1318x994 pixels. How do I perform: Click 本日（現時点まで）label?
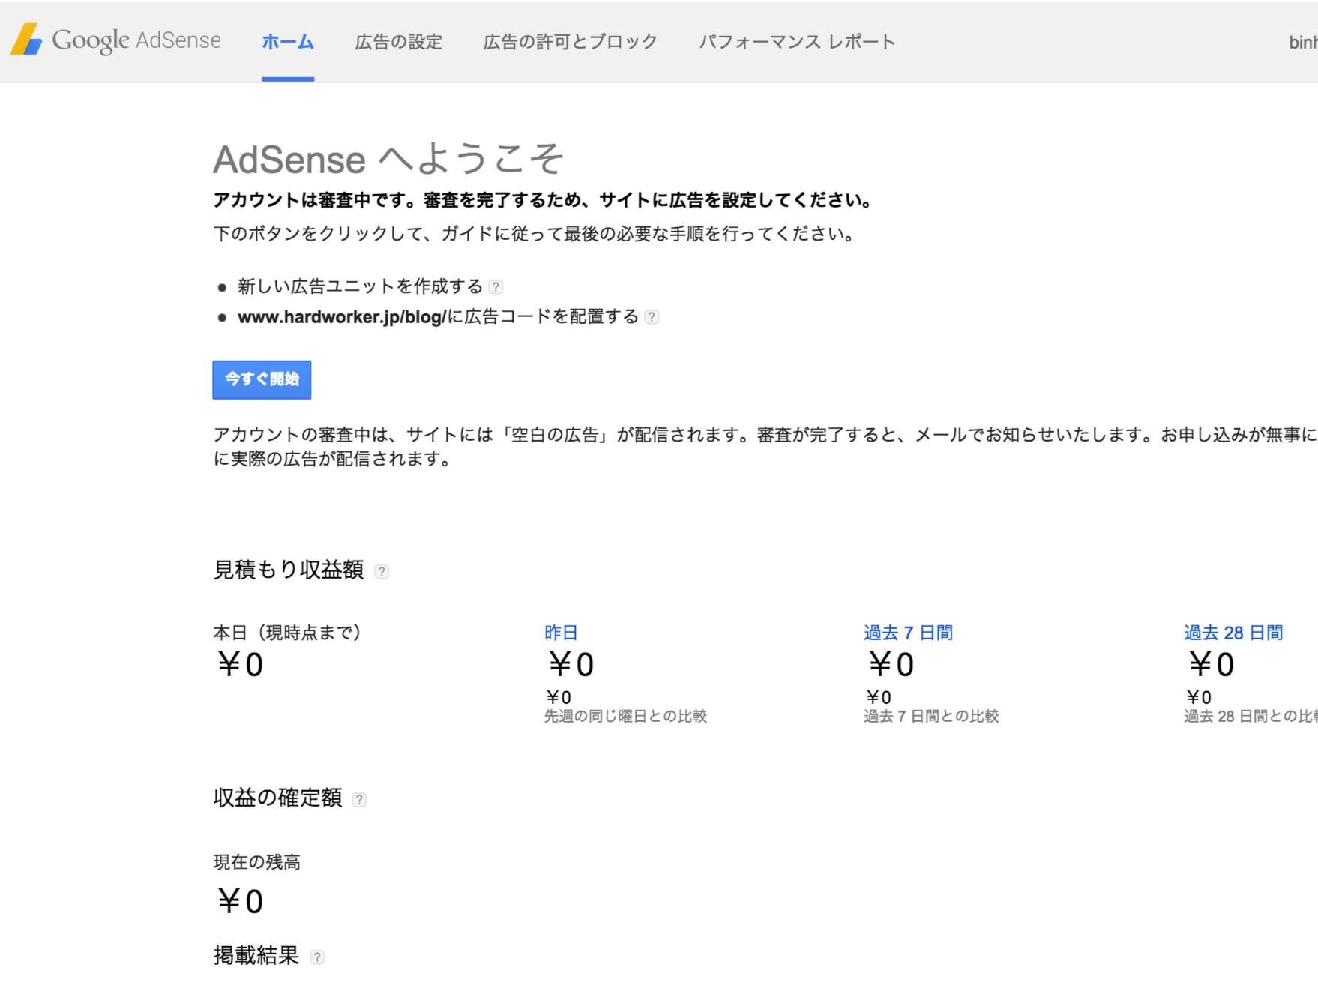click(x=287, y=633)
